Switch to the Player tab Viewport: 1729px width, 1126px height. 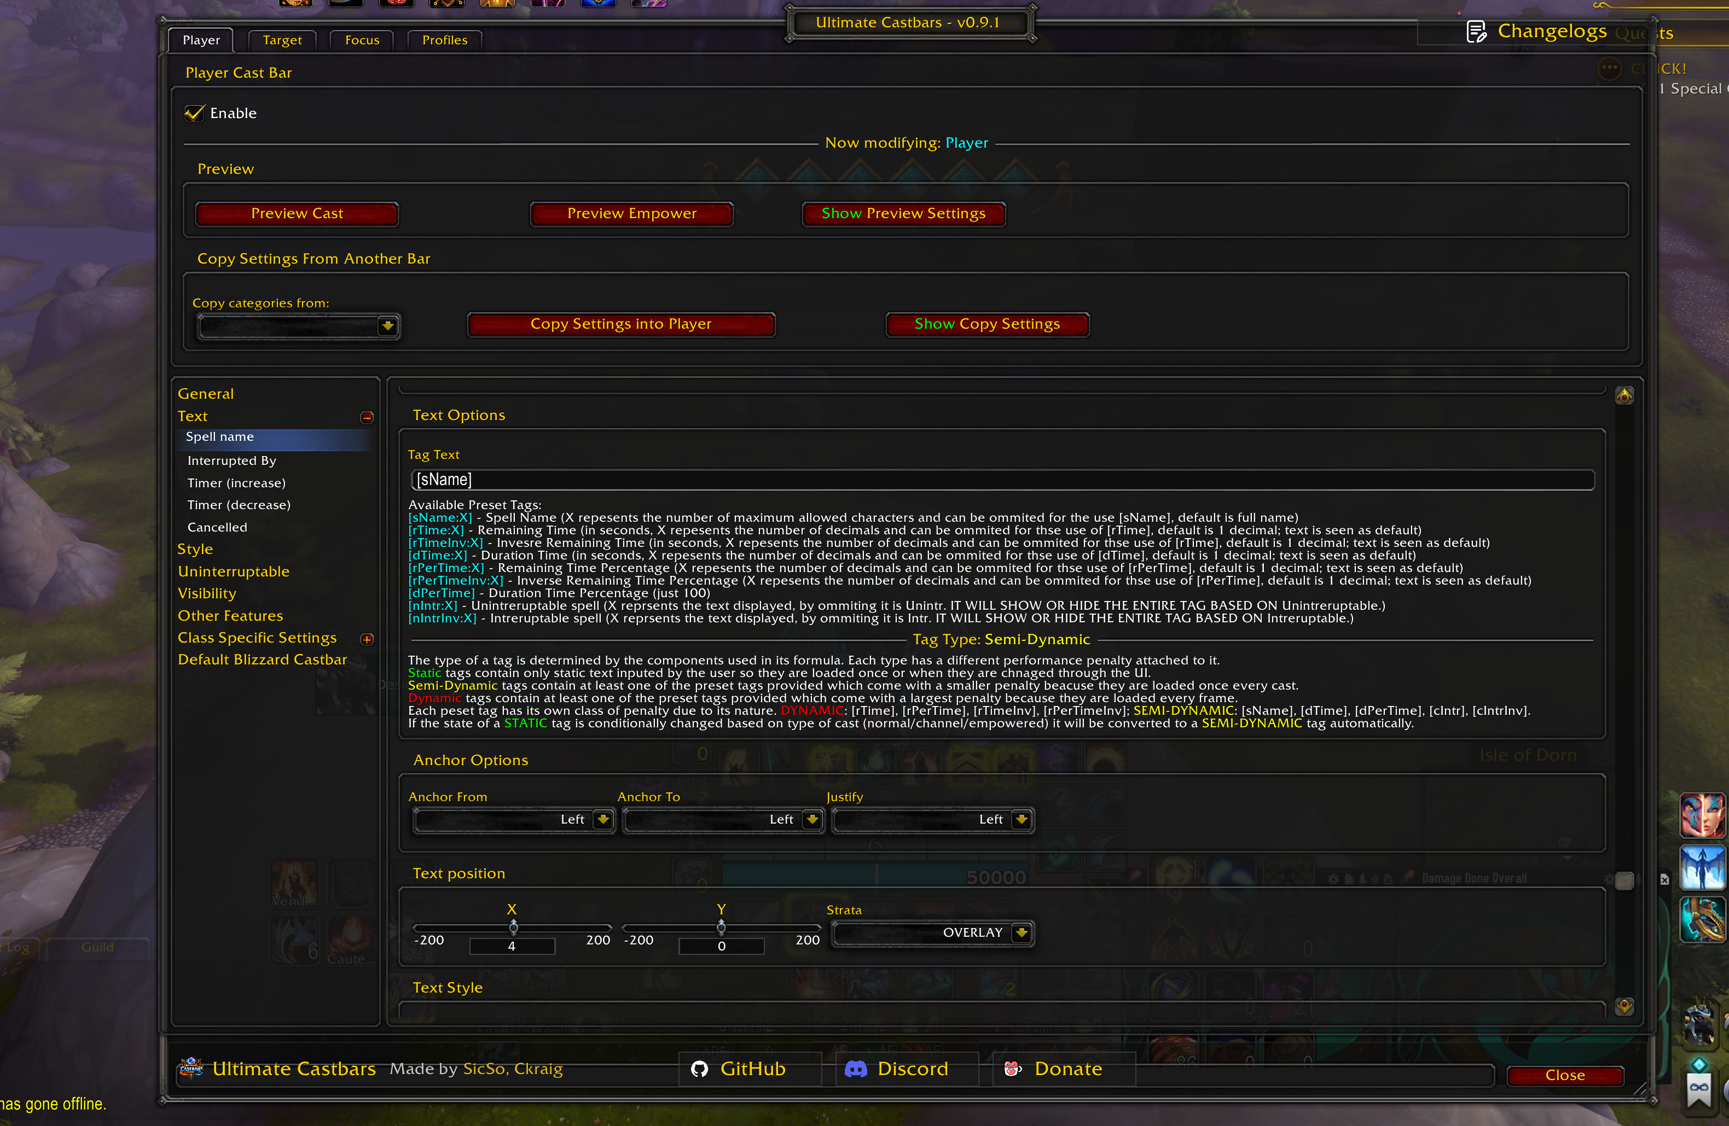(200, 40)
